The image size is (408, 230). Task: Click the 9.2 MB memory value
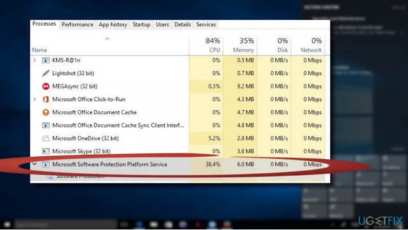click(245, 87)
